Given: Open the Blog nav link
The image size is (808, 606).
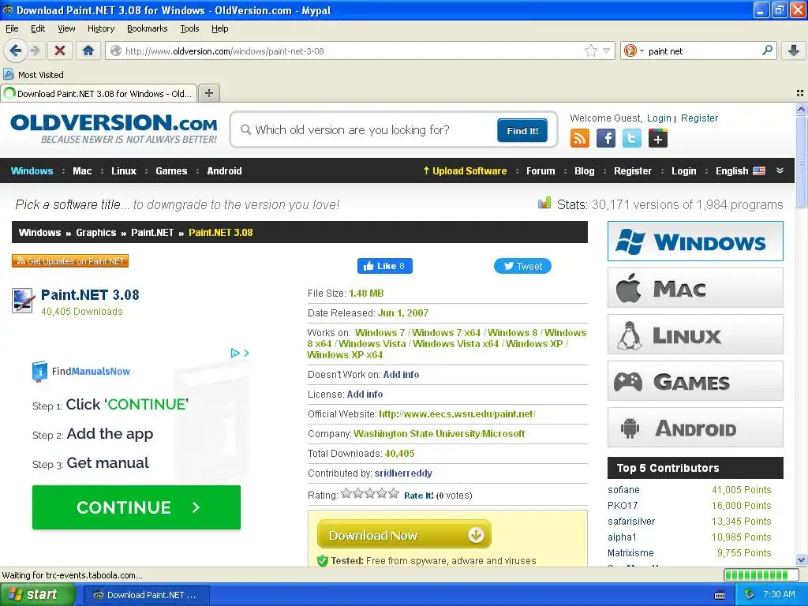Looking at the screenshot, I should [585, 170].
